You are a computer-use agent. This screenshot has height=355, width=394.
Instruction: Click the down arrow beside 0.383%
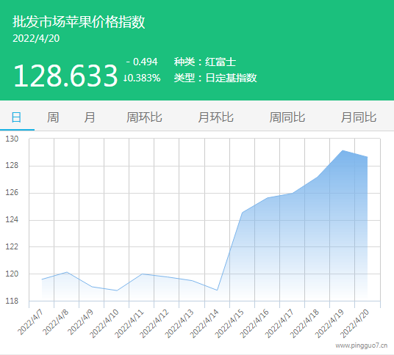(125, 78)
